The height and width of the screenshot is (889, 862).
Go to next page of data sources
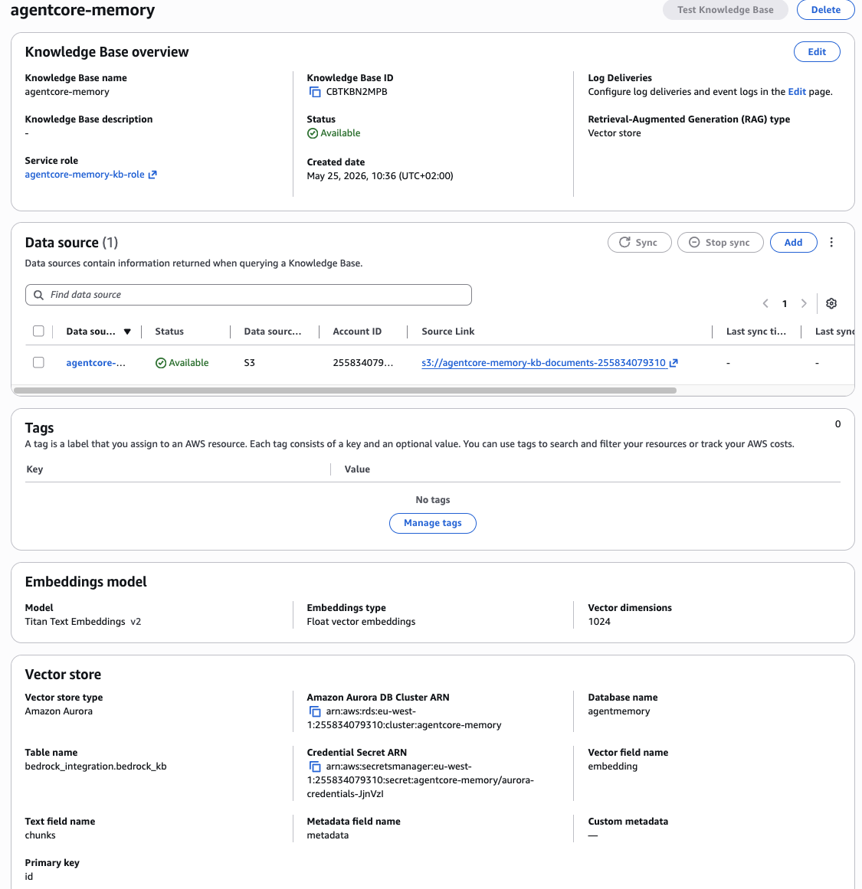coord(804,303)
